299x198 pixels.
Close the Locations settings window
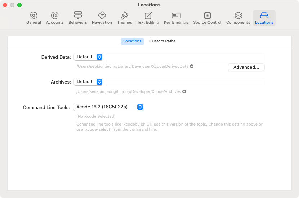(x=5, y=5)
